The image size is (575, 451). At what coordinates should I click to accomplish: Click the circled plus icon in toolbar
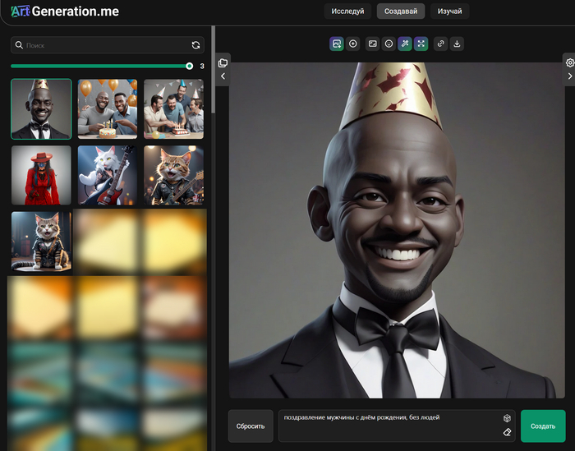[x=353, y=44]
